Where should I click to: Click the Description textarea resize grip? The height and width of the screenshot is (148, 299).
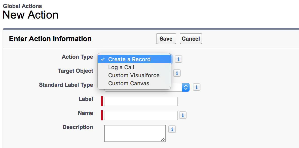163,139
